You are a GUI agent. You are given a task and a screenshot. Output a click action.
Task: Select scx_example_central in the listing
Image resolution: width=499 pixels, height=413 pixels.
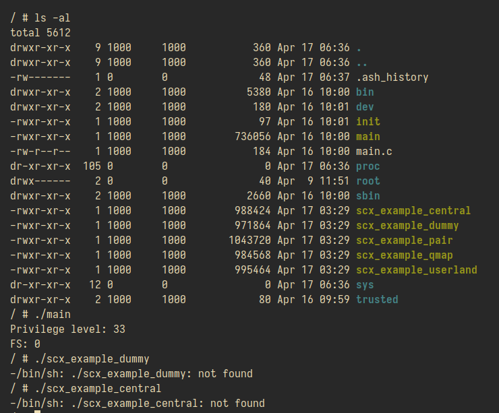pyautogui.click(x=413, y=211)
